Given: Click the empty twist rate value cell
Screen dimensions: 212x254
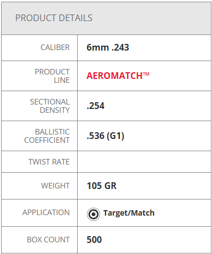Looking at the screenshot, I should coord(144,162).
